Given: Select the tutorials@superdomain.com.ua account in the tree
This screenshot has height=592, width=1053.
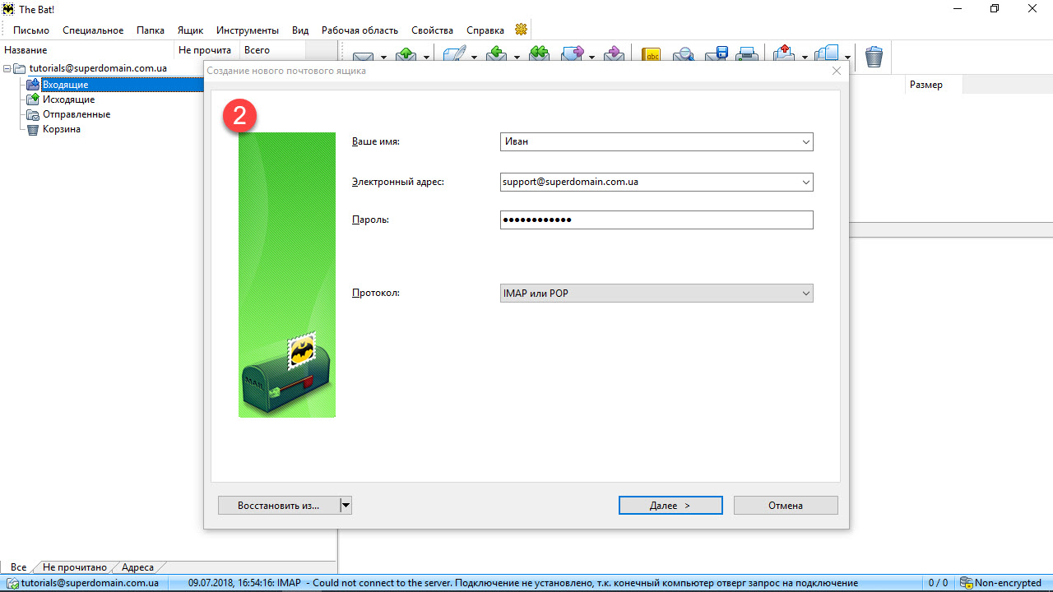Looking at the screenshot, I should (98, 69).
